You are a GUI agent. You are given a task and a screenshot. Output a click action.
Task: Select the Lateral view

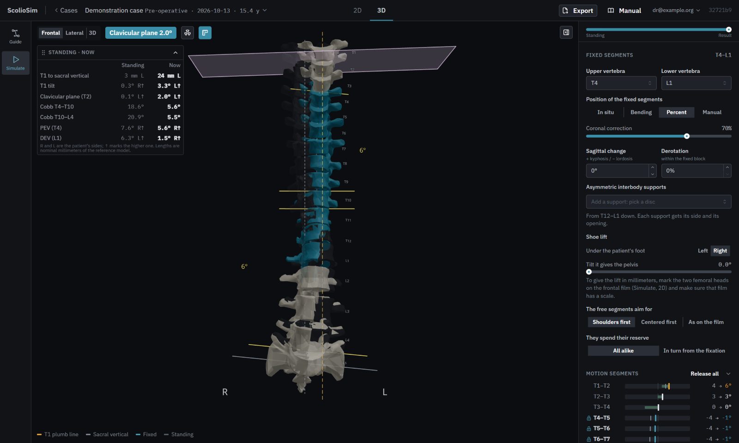(x=74, y=33)
